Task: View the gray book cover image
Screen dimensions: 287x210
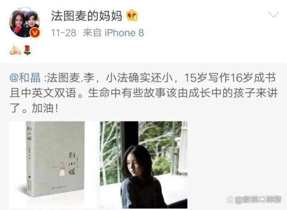Action: click(x=53, y=165)
